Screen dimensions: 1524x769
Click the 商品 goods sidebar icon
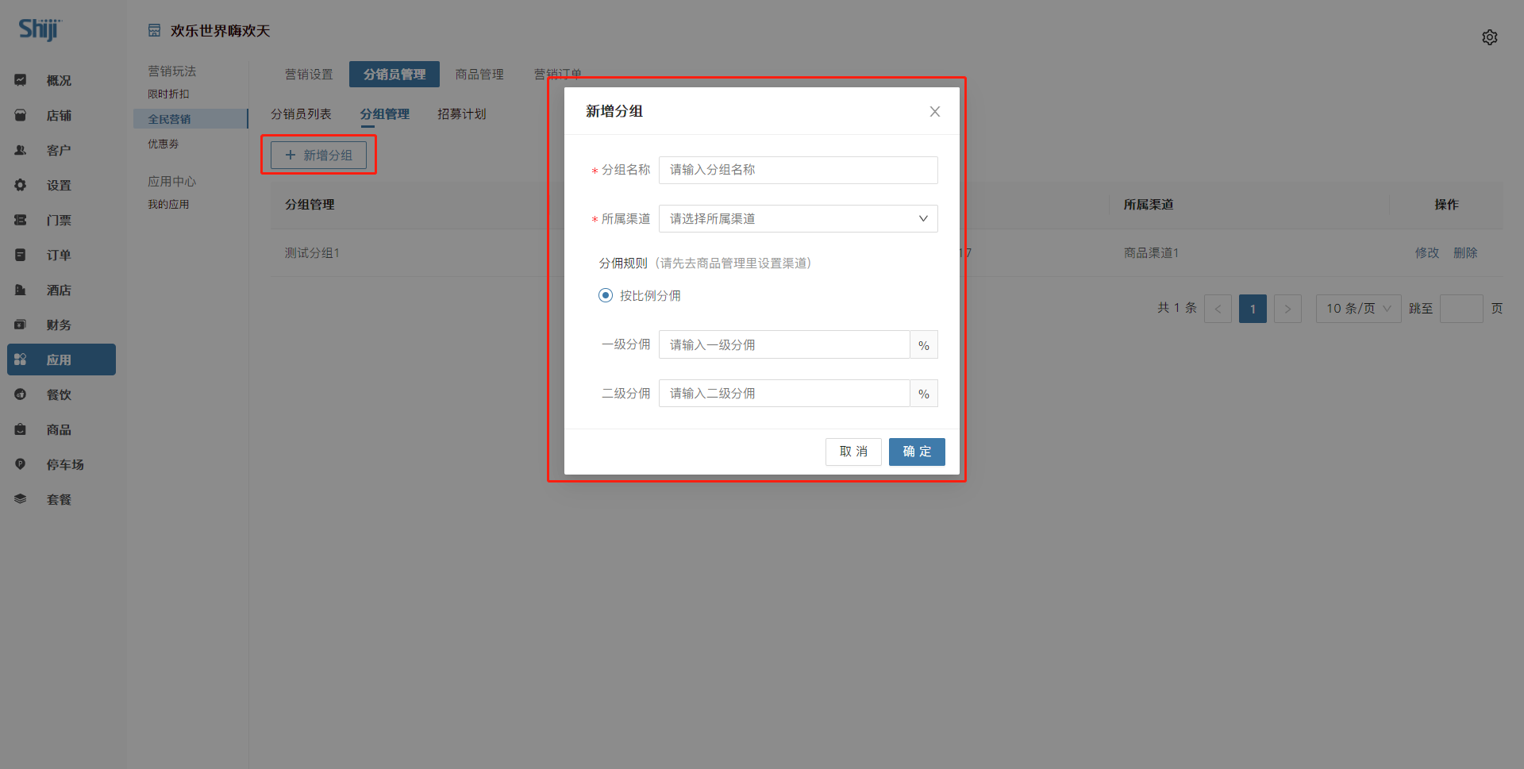pos(21,429)
